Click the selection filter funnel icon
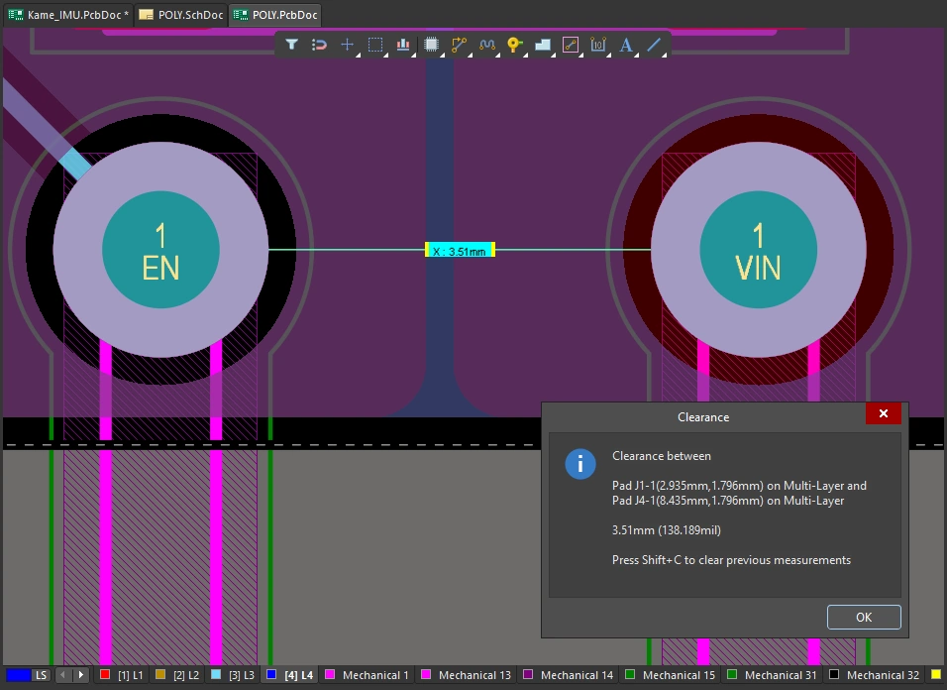This screenshot has width=947, height=690. pyautogui.click(x=291, y=45)
